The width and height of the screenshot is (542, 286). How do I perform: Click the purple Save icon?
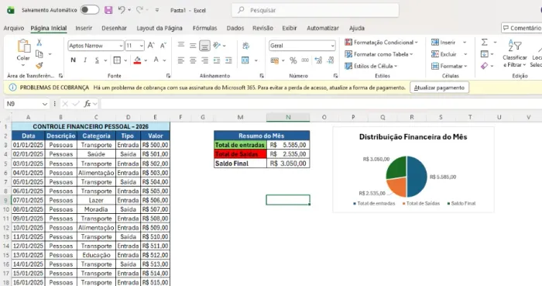coord(108,10)
